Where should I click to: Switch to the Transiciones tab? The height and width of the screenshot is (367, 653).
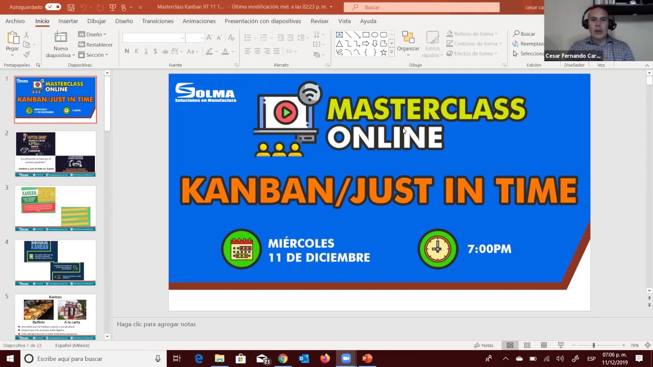(x=158, y=21)
